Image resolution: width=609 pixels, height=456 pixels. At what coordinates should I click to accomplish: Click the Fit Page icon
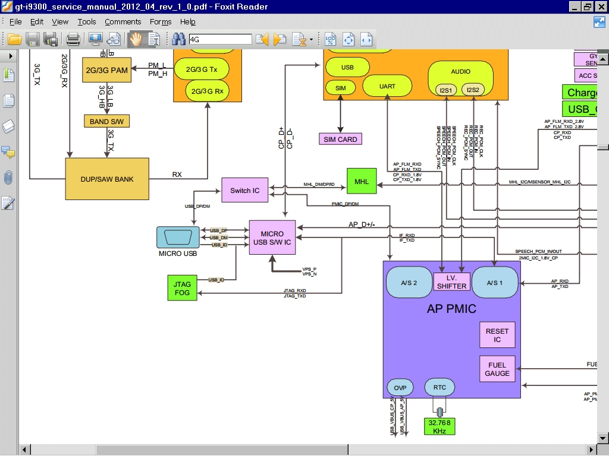pos(349,39)
